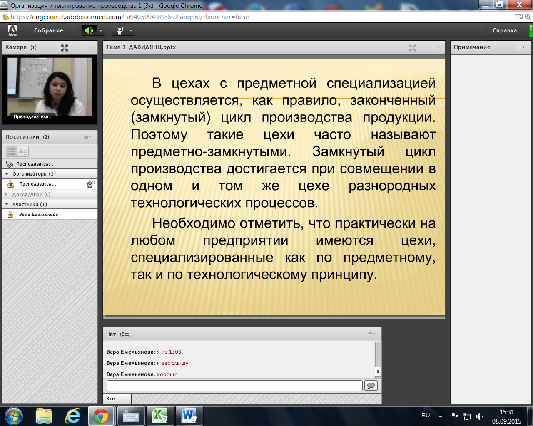
Task: Click chat message 'хорошо'
Action: [167, 374]
